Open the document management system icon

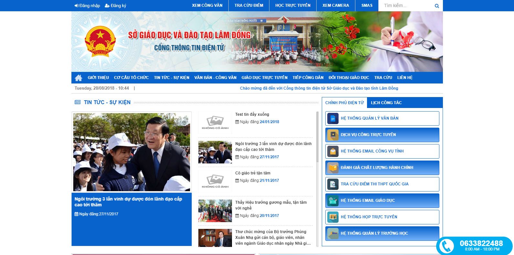point(333,119)
